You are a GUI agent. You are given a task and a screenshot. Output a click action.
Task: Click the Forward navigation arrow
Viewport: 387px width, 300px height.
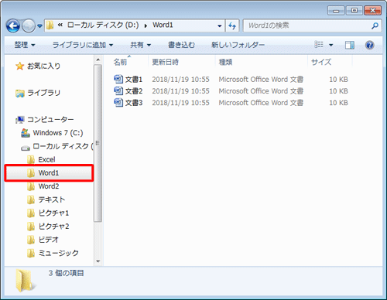coord(29,26)
